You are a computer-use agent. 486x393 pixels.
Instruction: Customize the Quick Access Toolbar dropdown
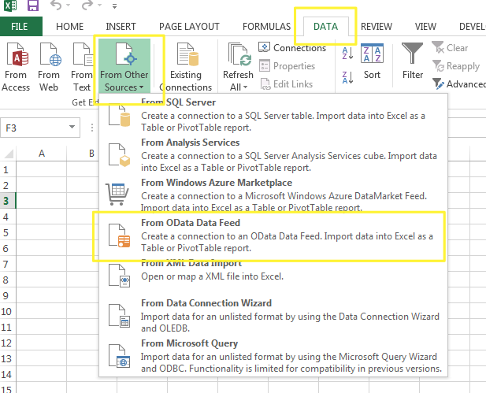[x=115, y=6]
